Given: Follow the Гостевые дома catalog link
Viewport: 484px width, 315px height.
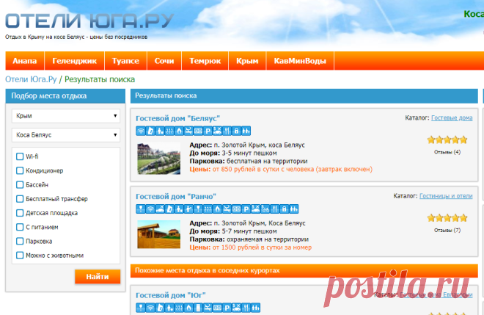Looking at the screenshot, I should pyautogui.click(x=452, y=117).
